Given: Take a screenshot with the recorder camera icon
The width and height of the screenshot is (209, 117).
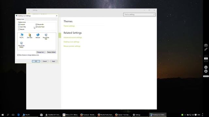Looking at the screenshot, I should (206, 45).
